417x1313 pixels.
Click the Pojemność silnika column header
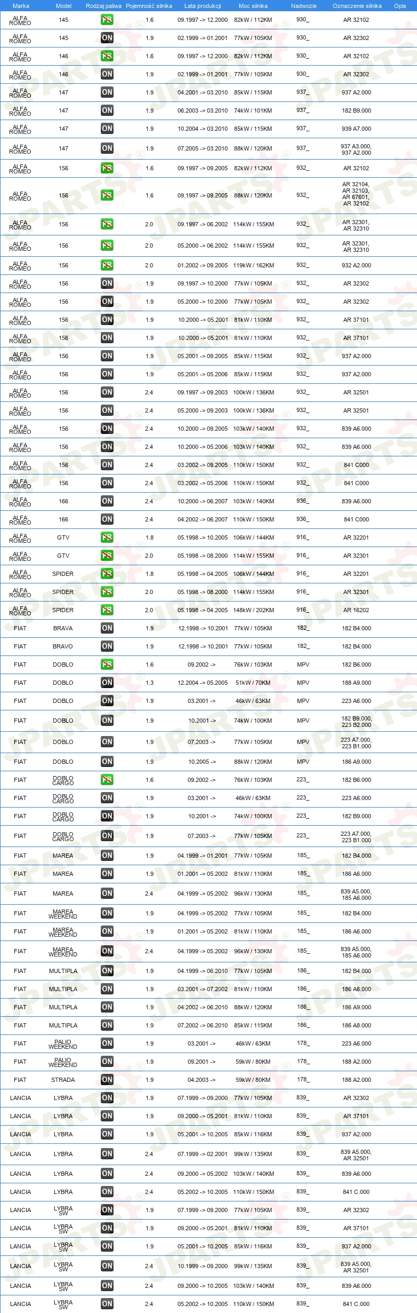[149, 6]
